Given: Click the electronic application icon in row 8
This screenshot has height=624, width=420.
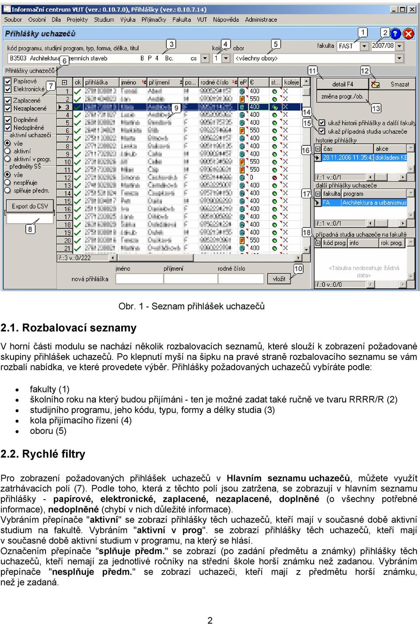Looking at the screenshot, I should pos(242,146).
